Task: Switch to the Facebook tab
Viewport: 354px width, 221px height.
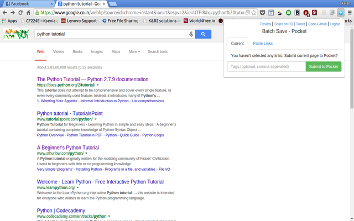Action: (27, 4)
